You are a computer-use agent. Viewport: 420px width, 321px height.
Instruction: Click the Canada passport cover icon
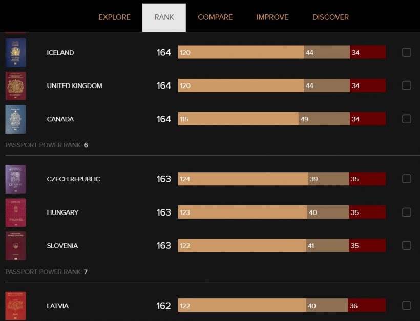15,119
